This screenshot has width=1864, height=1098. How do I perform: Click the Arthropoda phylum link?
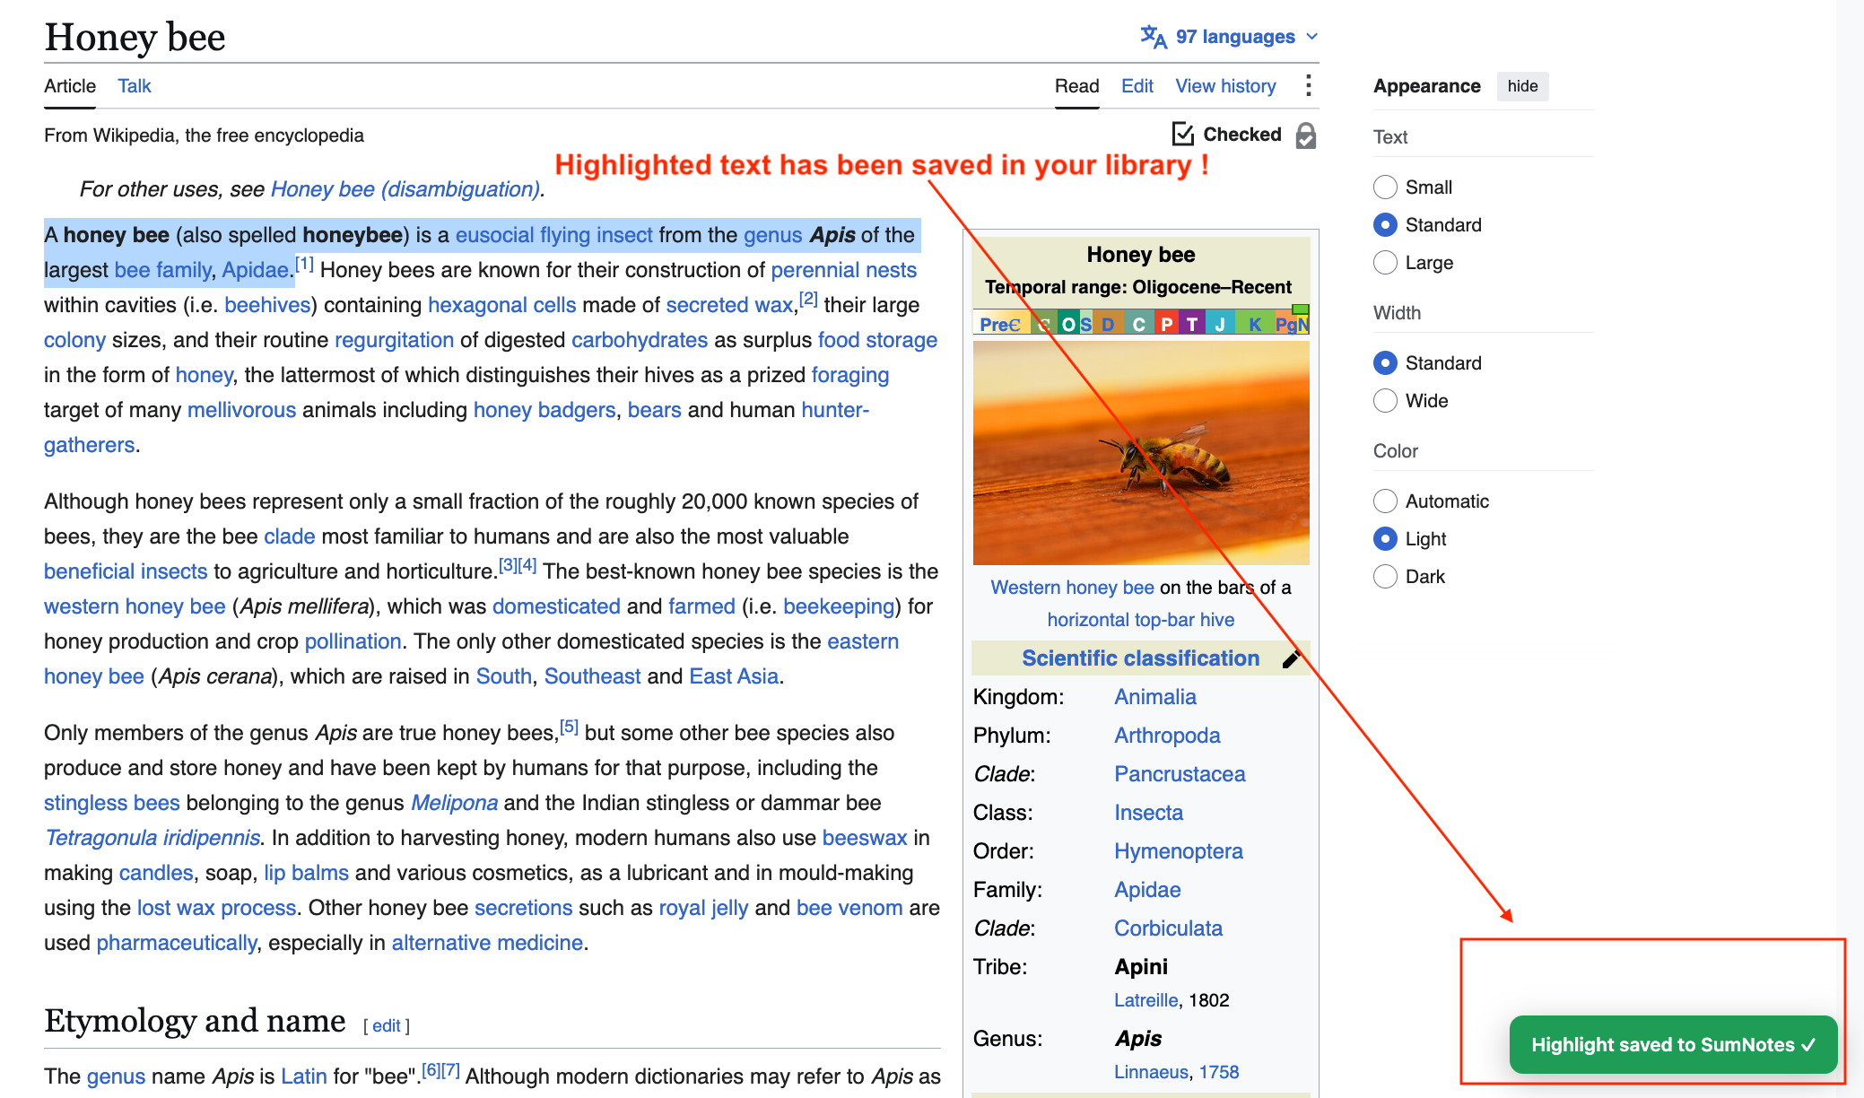(x=1167, y=736)
